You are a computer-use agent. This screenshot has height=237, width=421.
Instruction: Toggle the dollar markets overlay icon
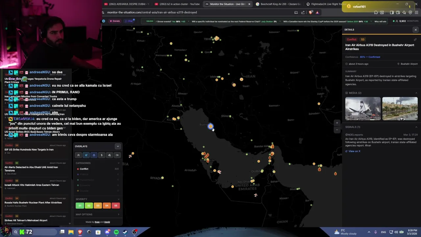click(x=102, y=155)
